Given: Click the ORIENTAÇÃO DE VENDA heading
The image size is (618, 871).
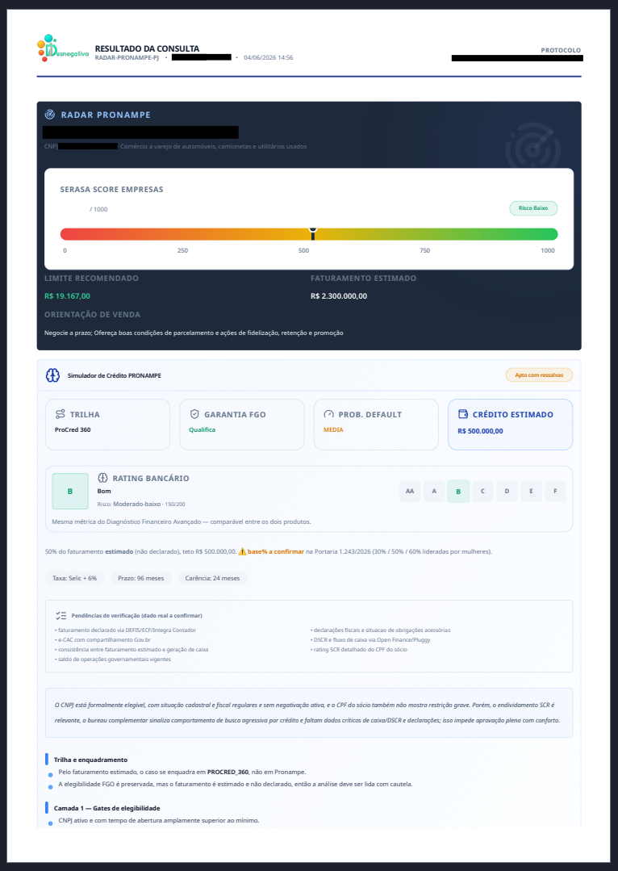Looking at the screenshot, I should coord(92,314).
